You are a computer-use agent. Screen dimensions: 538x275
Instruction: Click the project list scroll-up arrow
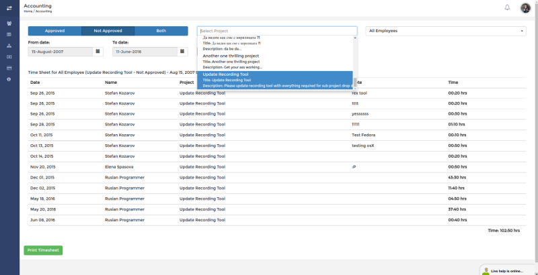click(x=355, y=38)
